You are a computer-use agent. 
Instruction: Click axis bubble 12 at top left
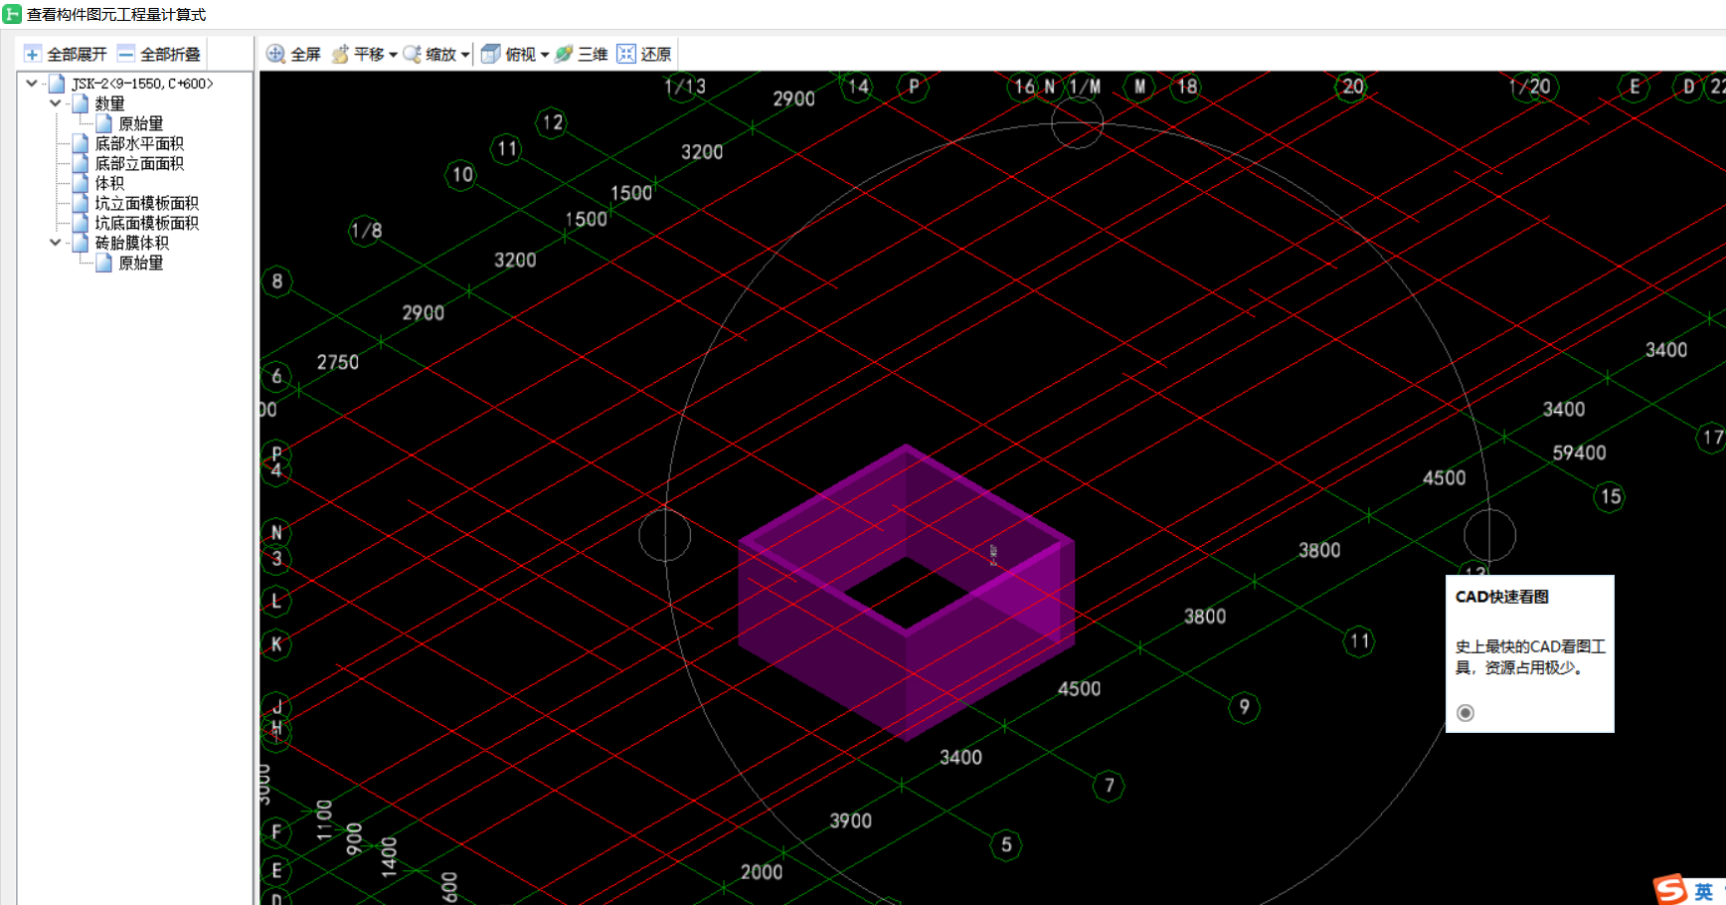click(552, 122)
